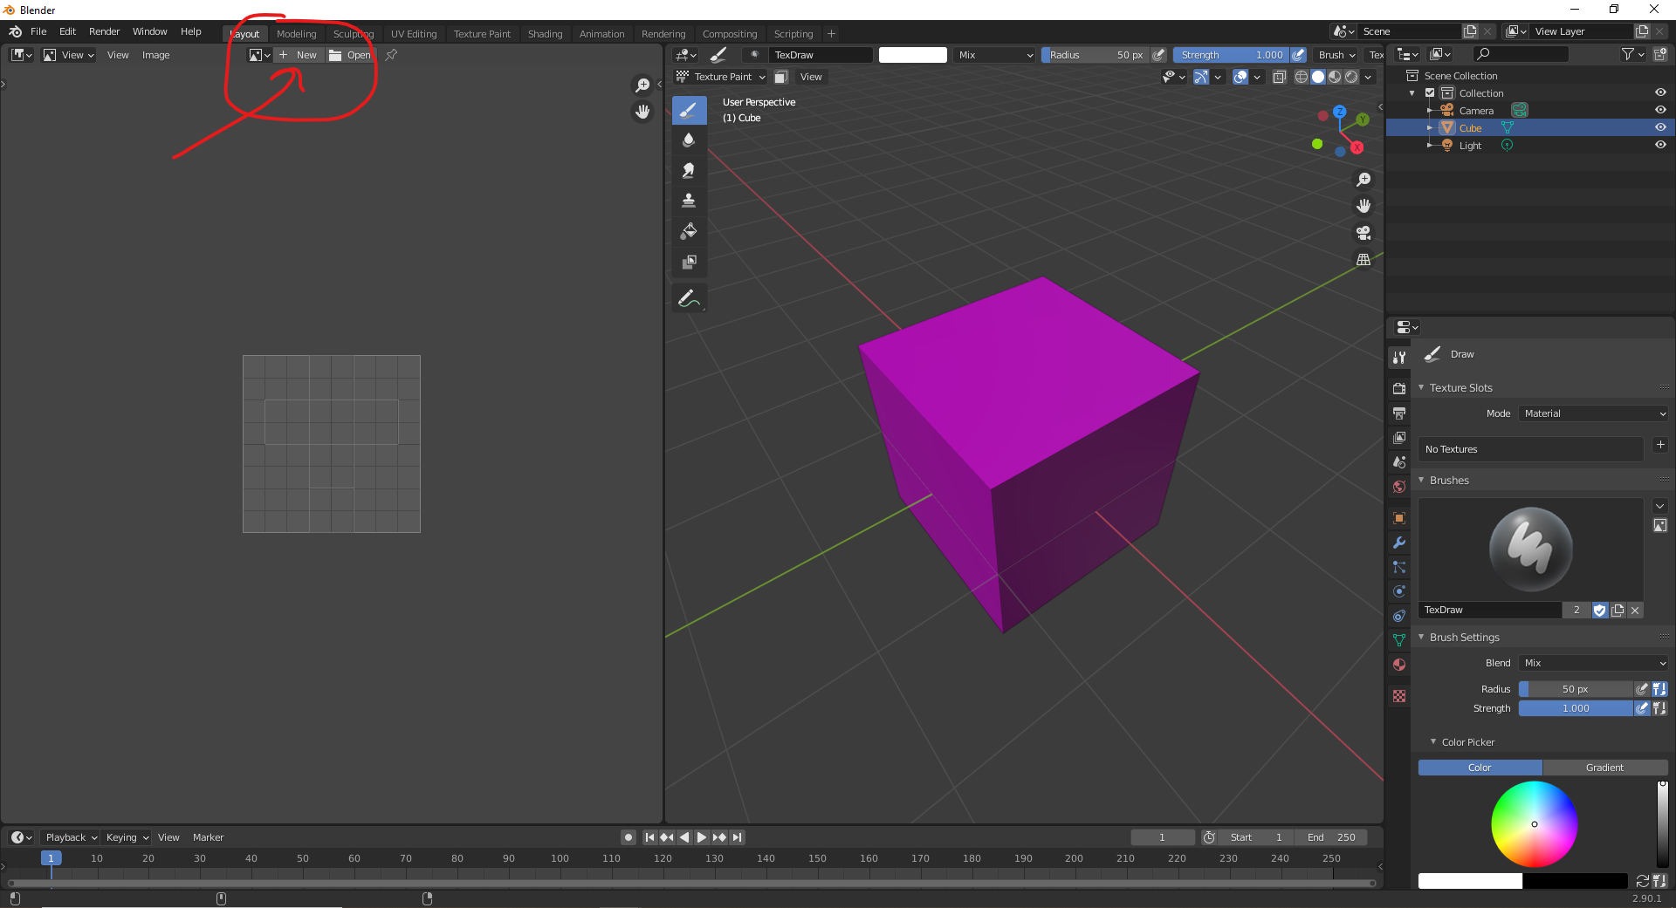Select the Clone stamp tool
1676x908 pixels.
tap(689, 201)
